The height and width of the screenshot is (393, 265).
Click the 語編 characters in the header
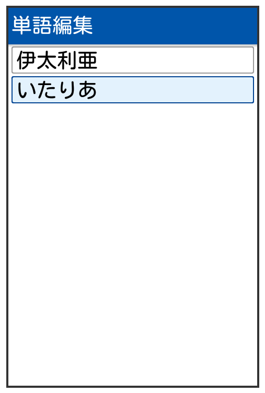[x=52, y=26]
